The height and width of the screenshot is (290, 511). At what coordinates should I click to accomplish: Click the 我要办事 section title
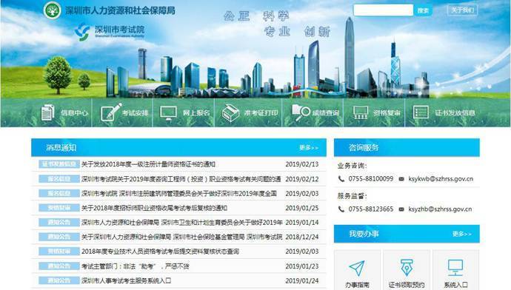[x=364, y=234]
